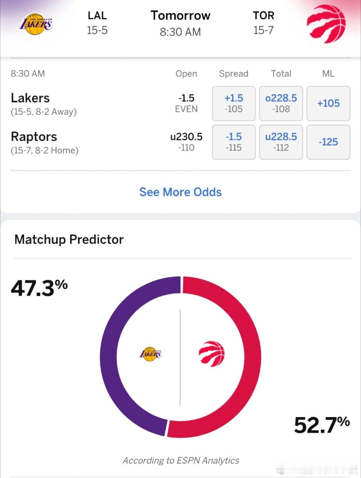The width and height of the screenshot is (361, 478).
Task: Select the over 228.5 total for Lakers
Action: (281, 103)
